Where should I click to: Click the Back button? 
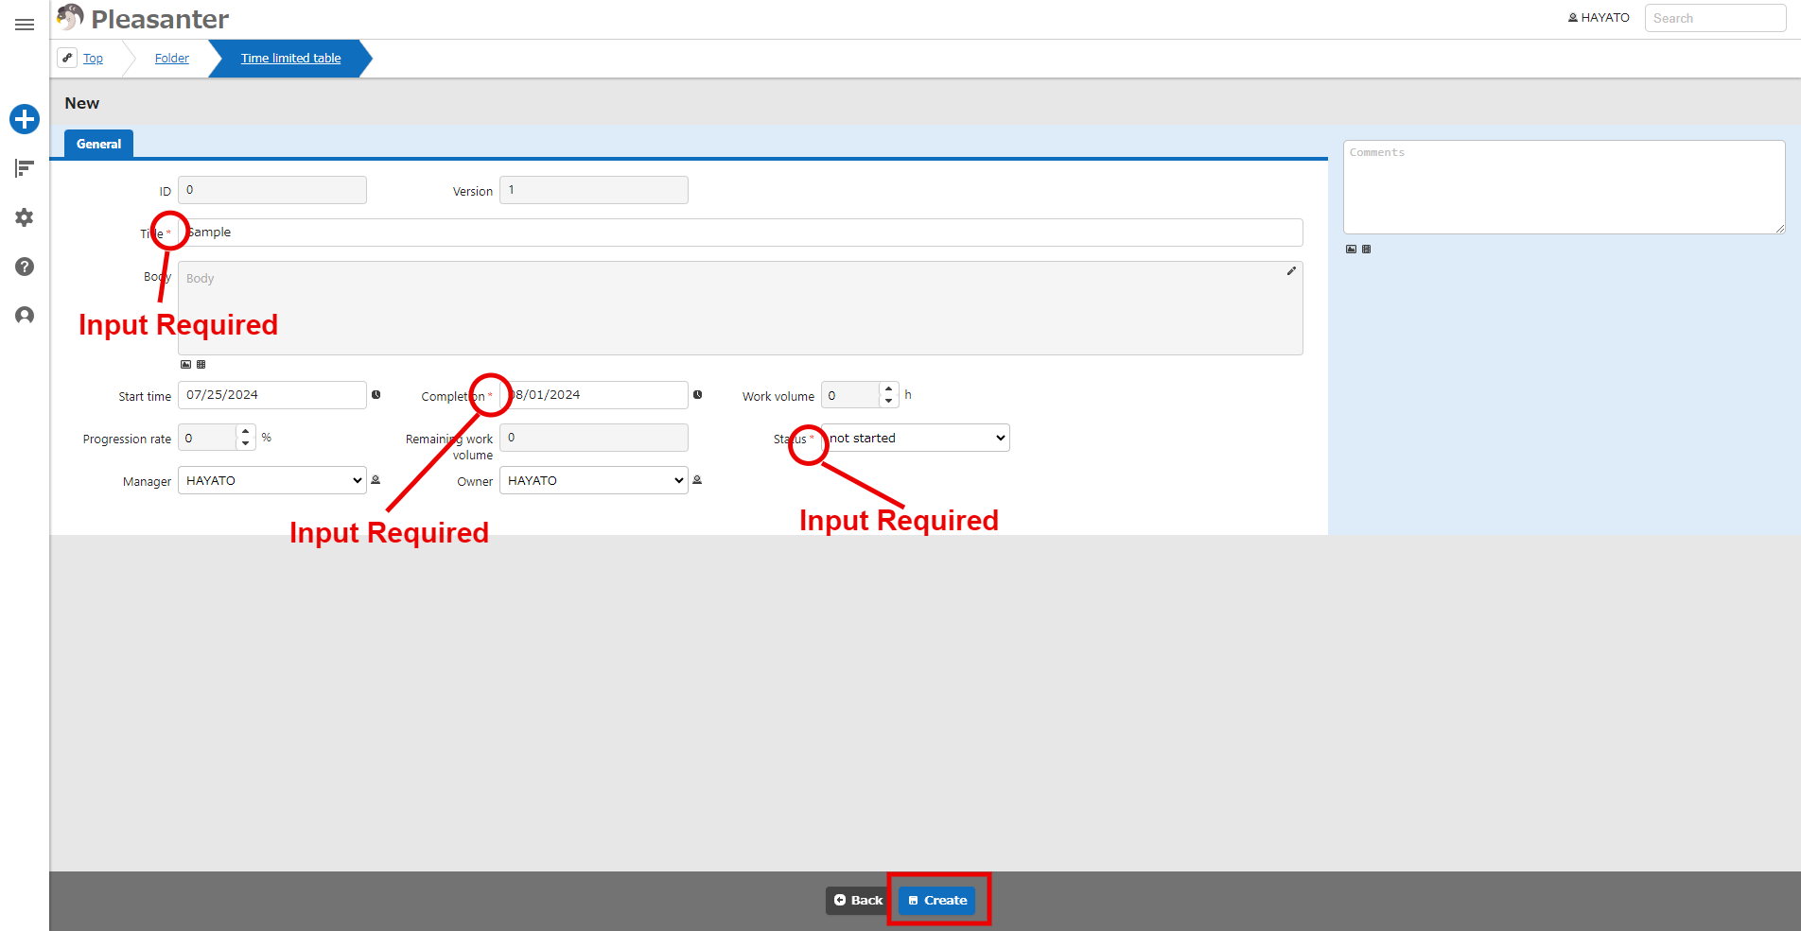(859, 900)
